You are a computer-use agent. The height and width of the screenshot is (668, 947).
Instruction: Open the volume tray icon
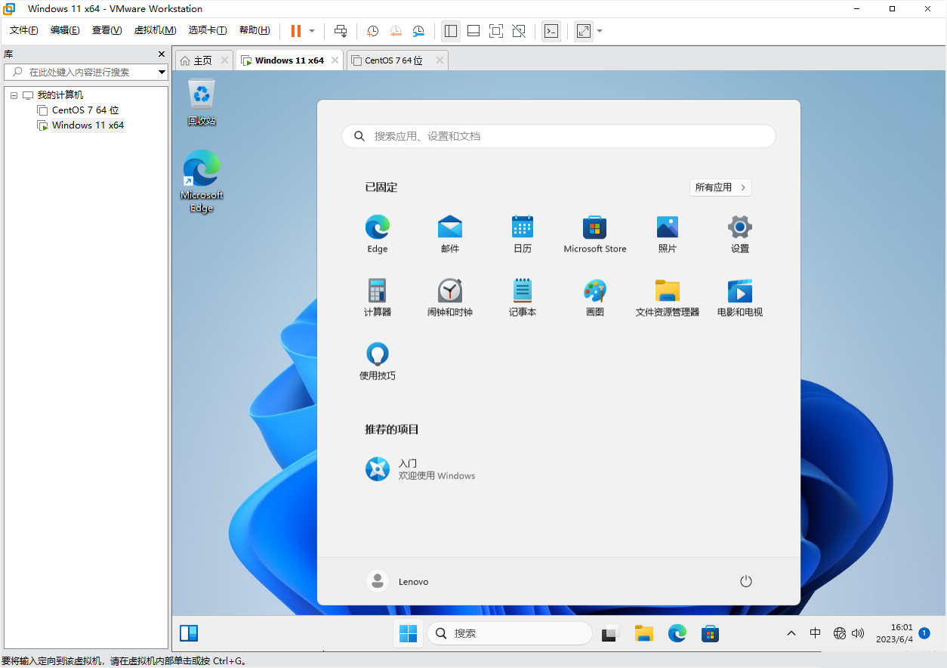point(858,633)
